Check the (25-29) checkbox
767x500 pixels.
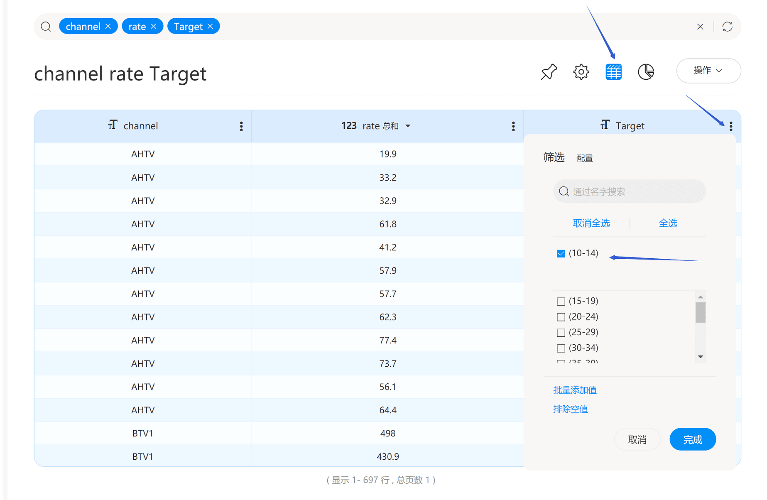[561, 333]
